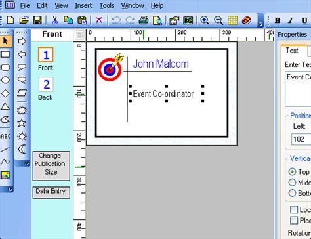This screenshot has height=239, width=311.
Task: Toggle the grid icon in toolbar
Action: [232, 20]
